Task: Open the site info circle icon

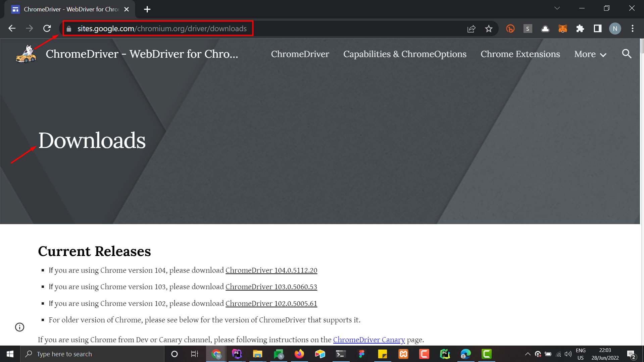Action: pos(20,327)
